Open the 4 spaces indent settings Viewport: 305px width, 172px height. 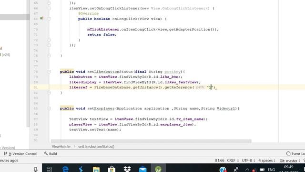(x=267, y=161)
